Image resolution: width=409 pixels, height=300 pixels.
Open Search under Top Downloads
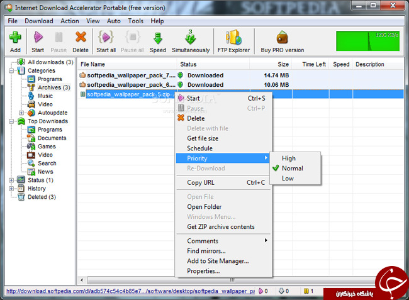pos(47,163)
